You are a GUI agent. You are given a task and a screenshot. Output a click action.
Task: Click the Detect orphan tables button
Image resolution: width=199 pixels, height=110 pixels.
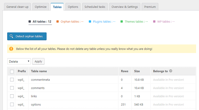click(x=27, y=36)
